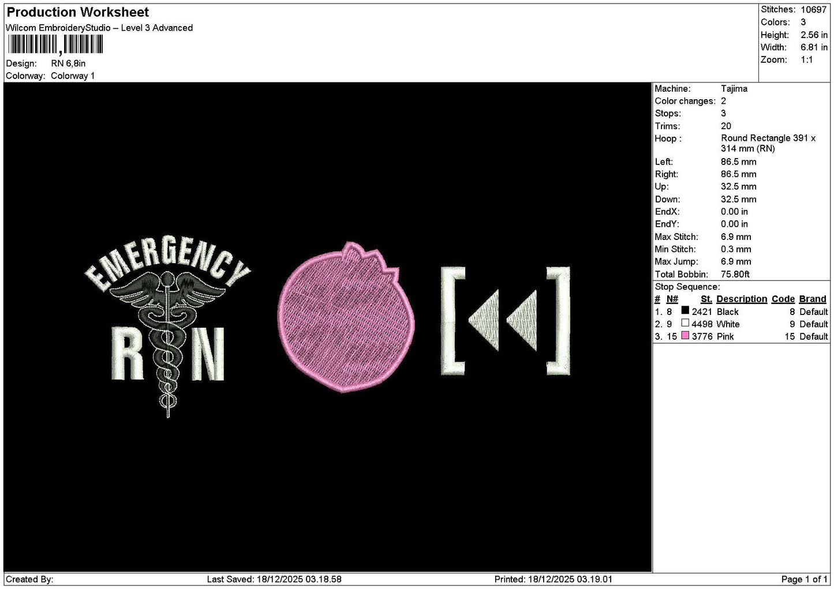The image size is (834, 589).
Task: Click the 'Code' column header
Action: coord(783,299)
